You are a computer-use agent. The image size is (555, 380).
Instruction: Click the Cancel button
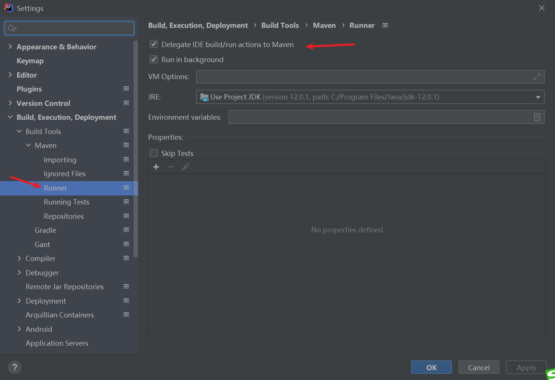(x=479, y=368)
